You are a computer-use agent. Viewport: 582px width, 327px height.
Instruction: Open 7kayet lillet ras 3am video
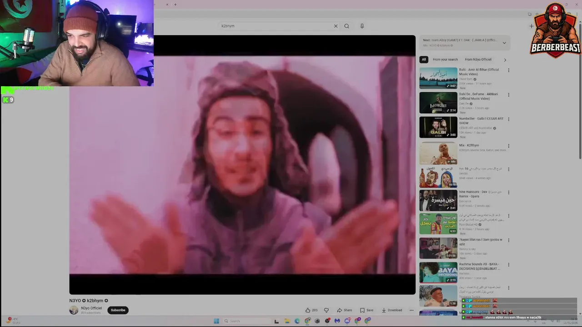481,242
